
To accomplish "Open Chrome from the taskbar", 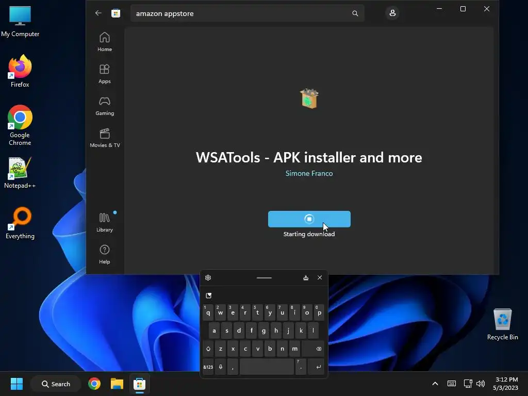I will pyautogui.click(x=94, y=384).
